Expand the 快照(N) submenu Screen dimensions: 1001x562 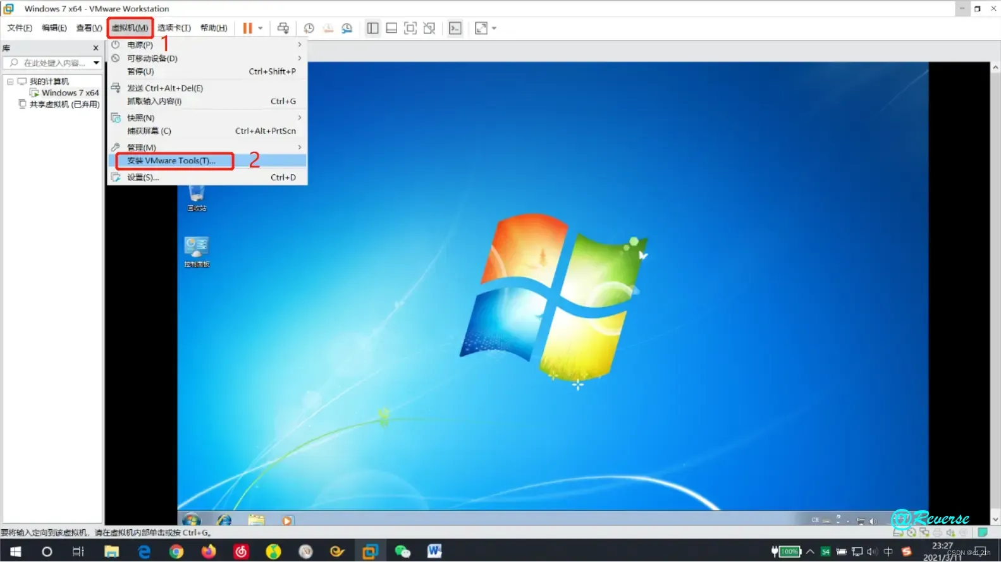[x=207, y=118]
